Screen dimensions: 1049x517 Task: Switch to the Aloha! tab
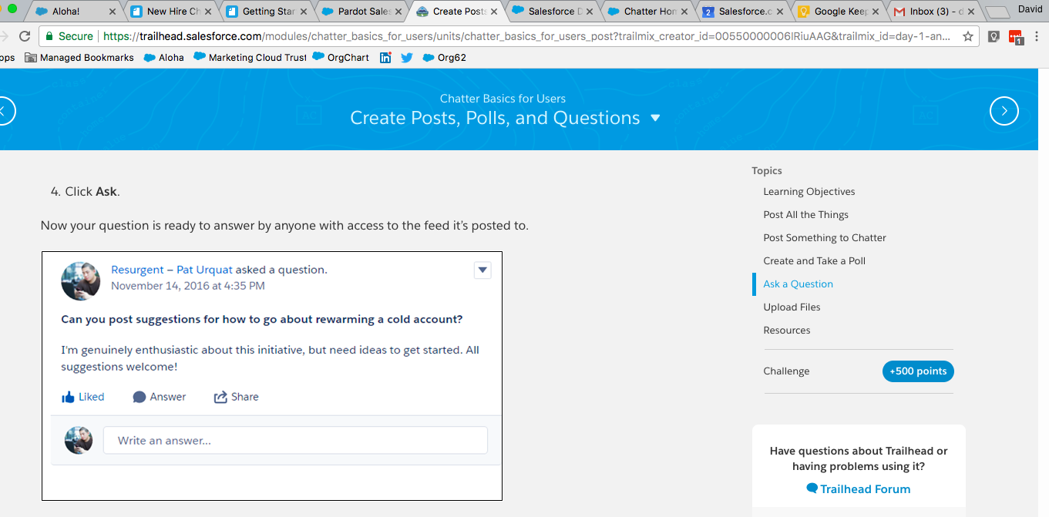click(x=76, y=12)
